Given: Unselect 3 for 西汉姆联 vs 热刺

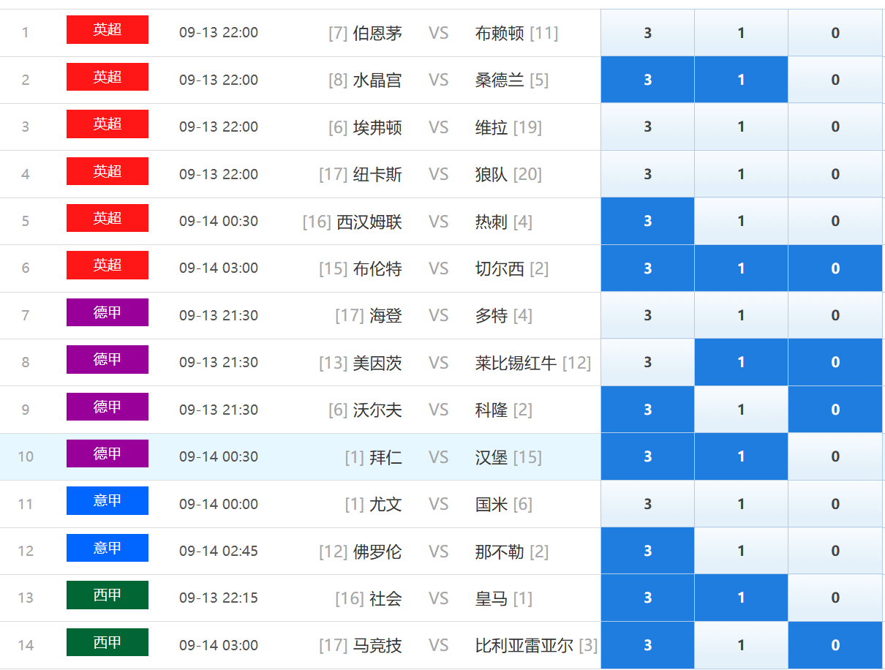Looking at the screenshot, I should (647, 221).
